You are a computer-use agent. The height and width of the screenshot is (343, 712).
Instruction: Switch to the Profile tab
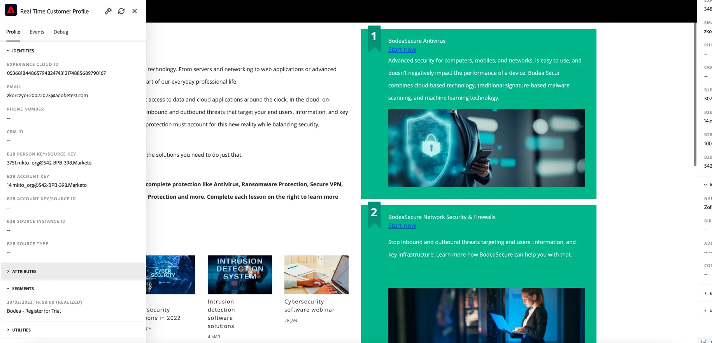click(x=13, y=32)
